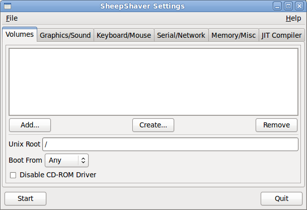The image size is (307, 210).
Task: Quit the settings dialog
Action: tap(281, 198)
